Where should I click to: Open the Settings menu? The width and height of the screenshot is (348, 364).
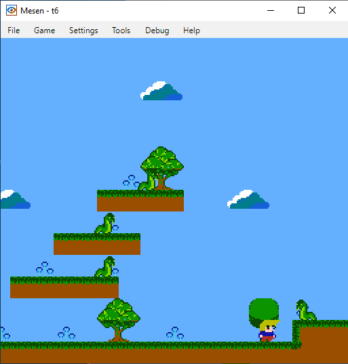tap(83, 31)
